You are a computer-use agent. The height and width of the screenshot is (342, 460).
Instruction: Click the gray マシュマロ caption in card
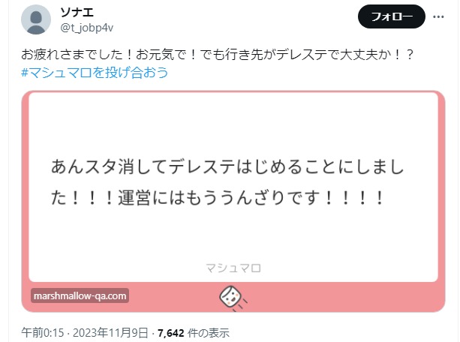[233, 268]
